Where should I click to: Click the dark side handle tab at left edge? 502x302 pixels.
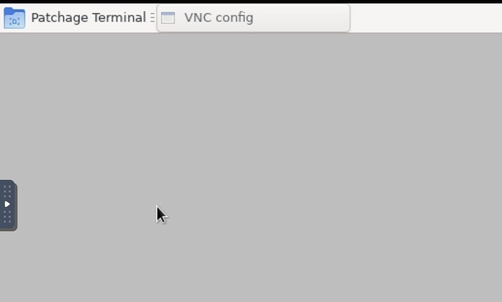coord(8,205)
